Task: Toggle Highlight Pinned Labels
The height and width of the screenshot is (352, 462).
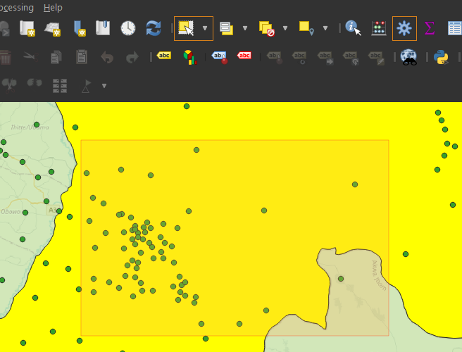Action: coord(220,57)
